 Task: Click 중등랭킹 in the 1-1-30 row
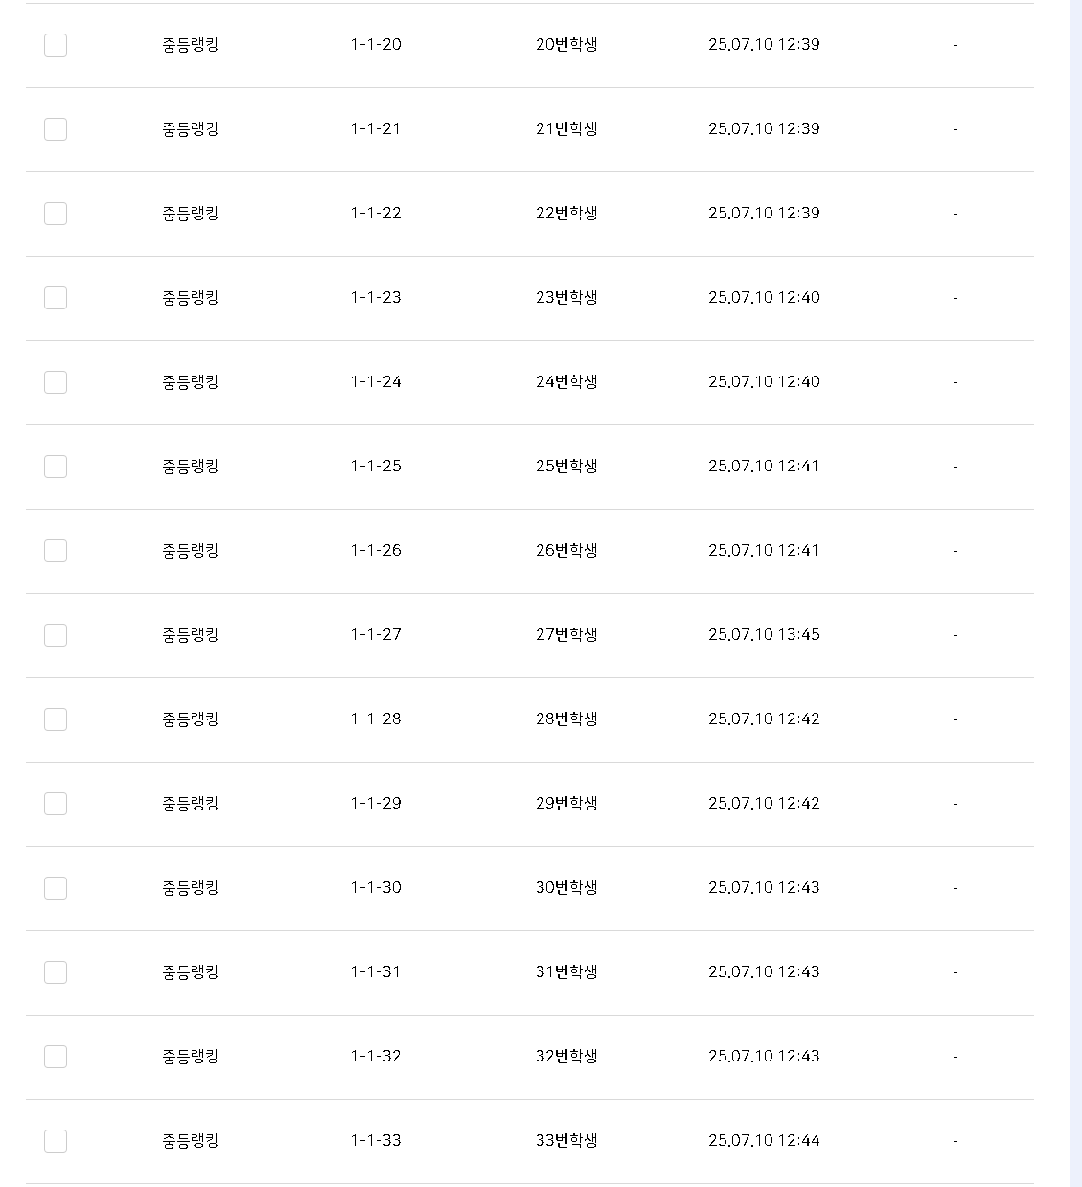191,888
